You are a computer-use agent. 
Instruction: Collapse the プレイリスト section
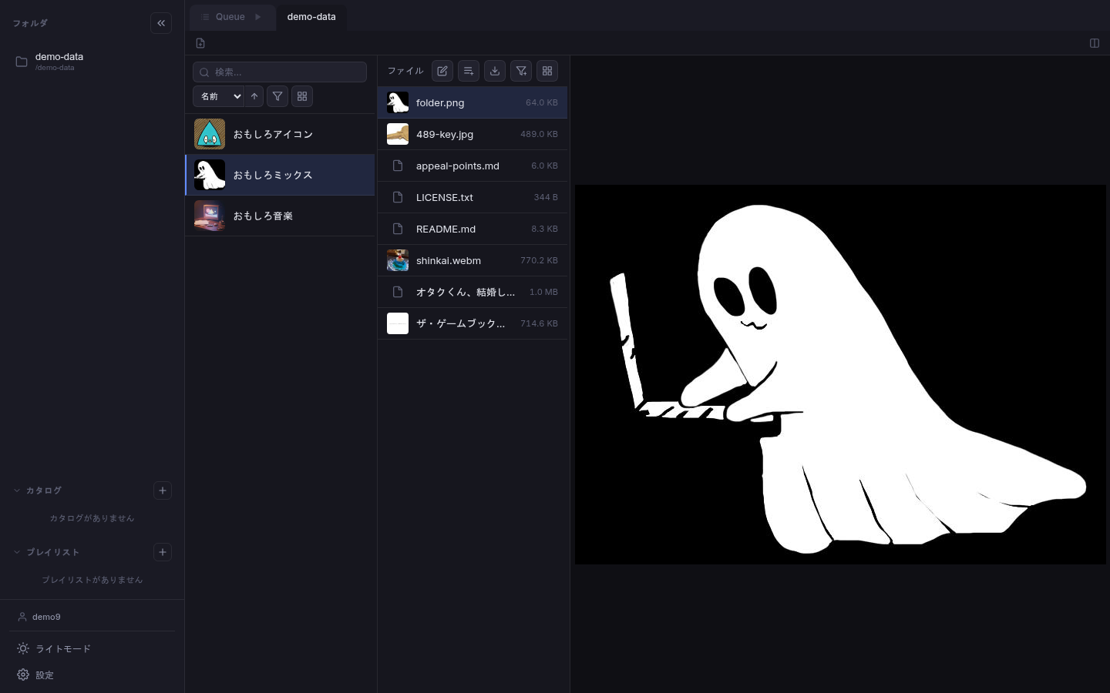pos(17,552)
